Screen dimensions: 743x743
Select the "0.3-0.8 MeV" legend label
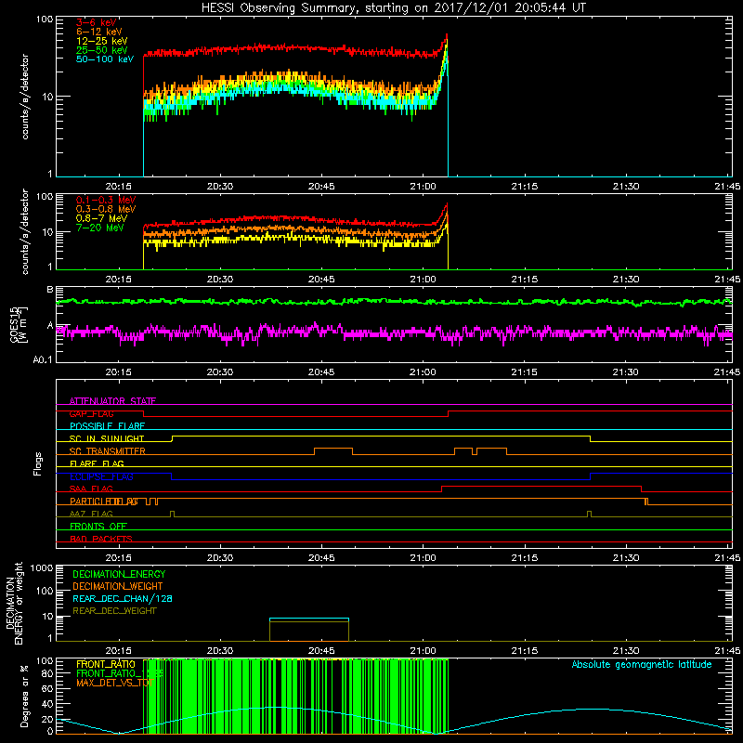(x=106, y=209)
